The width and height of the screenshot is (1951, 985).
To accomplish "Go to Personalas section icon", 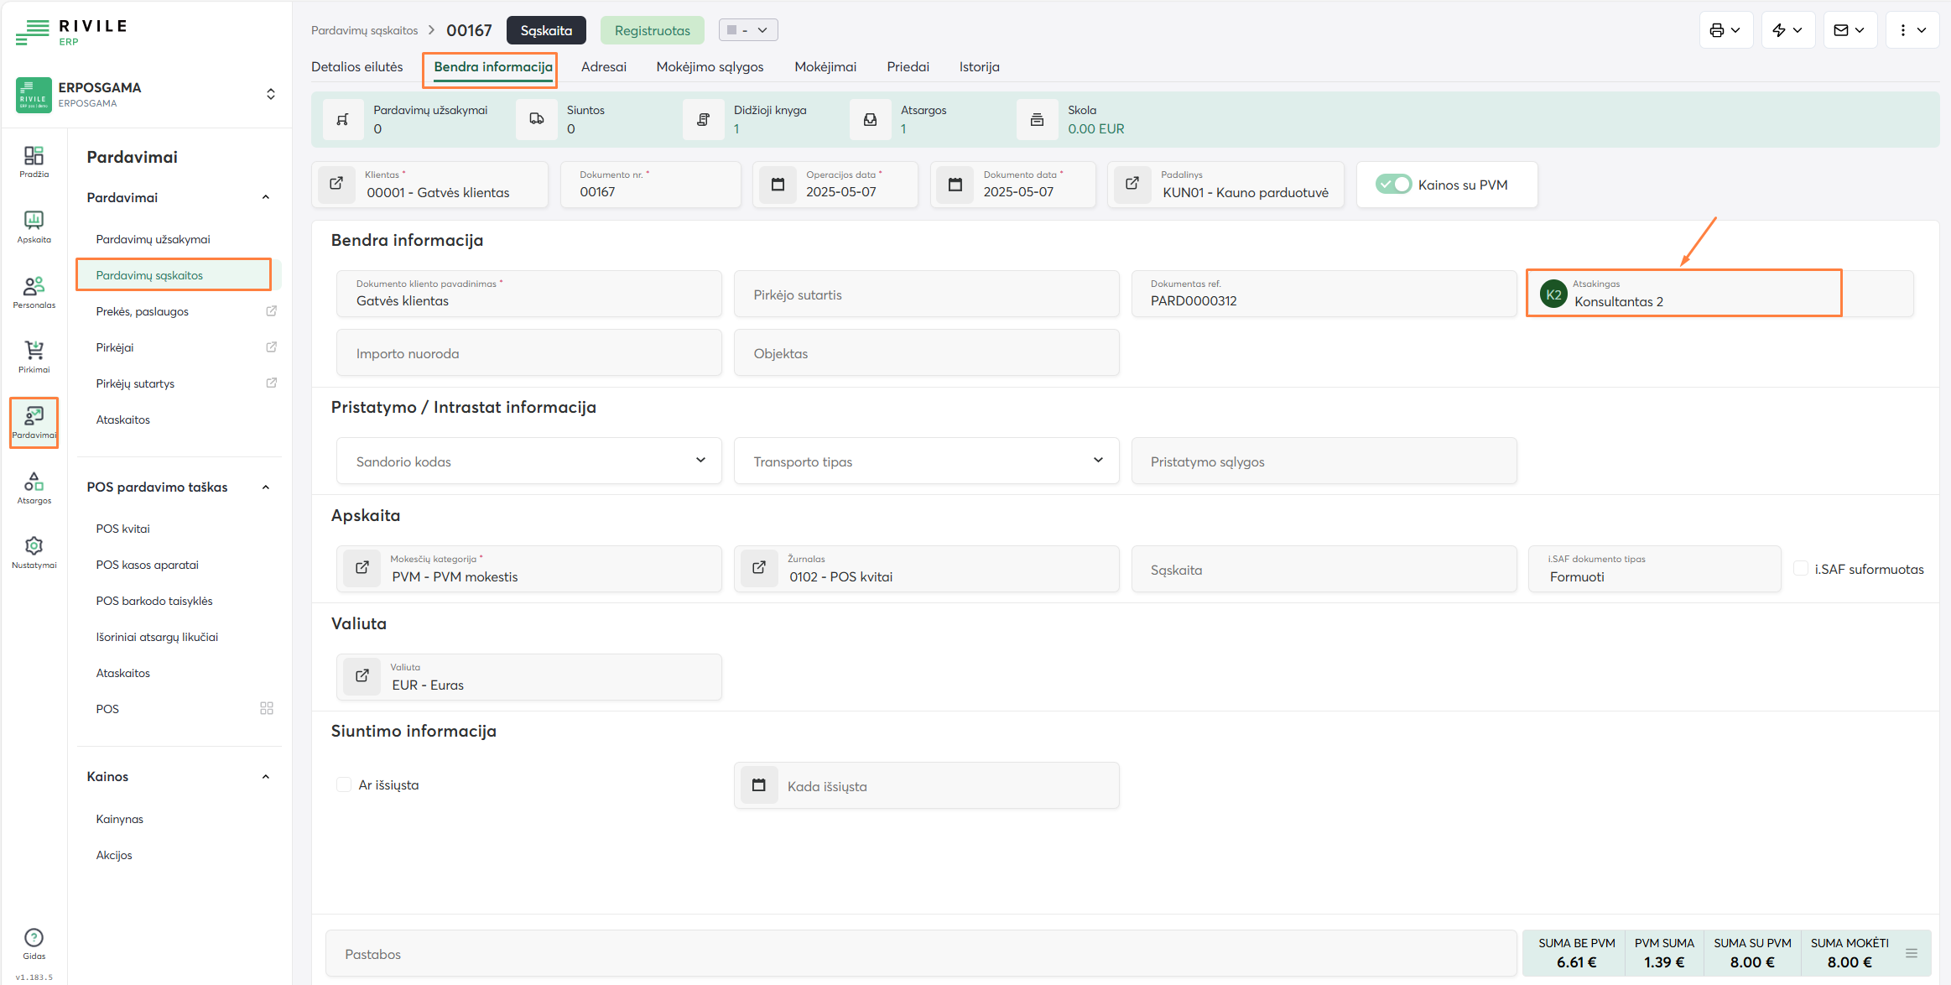I will click(x=34, y=292).
